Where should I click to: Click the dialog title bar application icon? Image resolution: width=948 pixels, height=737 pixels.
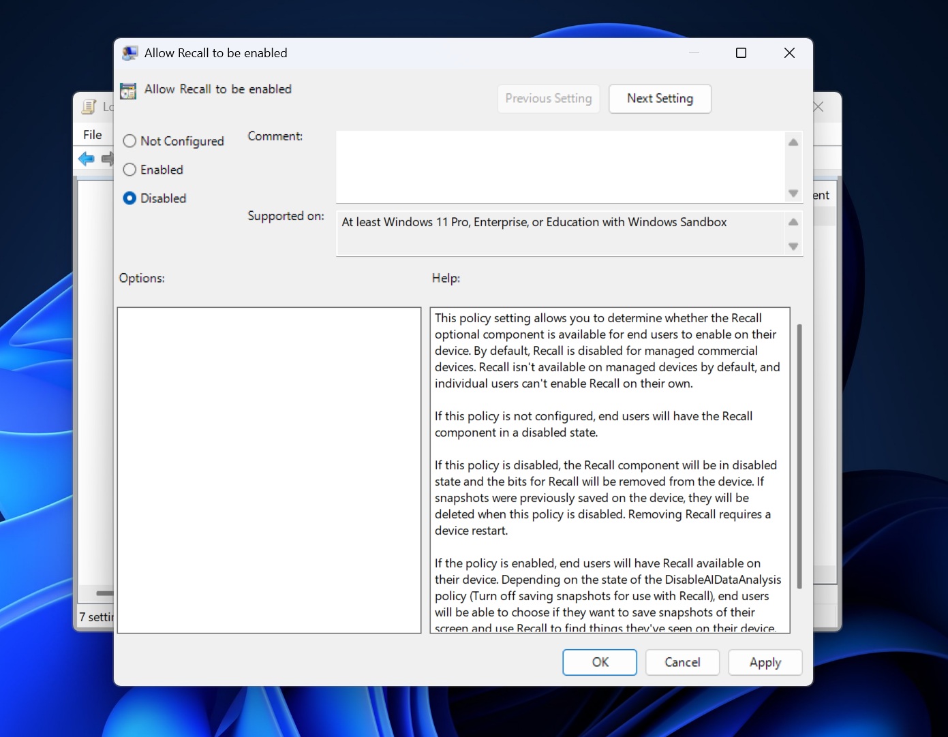pyautogui.click(x=129, y=52)
